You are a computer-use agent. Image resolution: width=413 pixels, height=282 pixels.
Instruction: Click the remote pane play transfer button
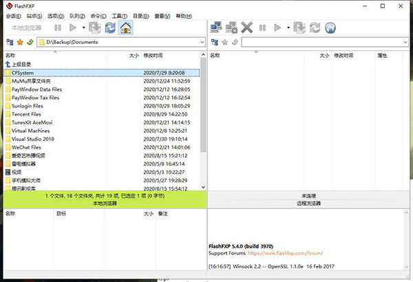(x=277, y=28)
